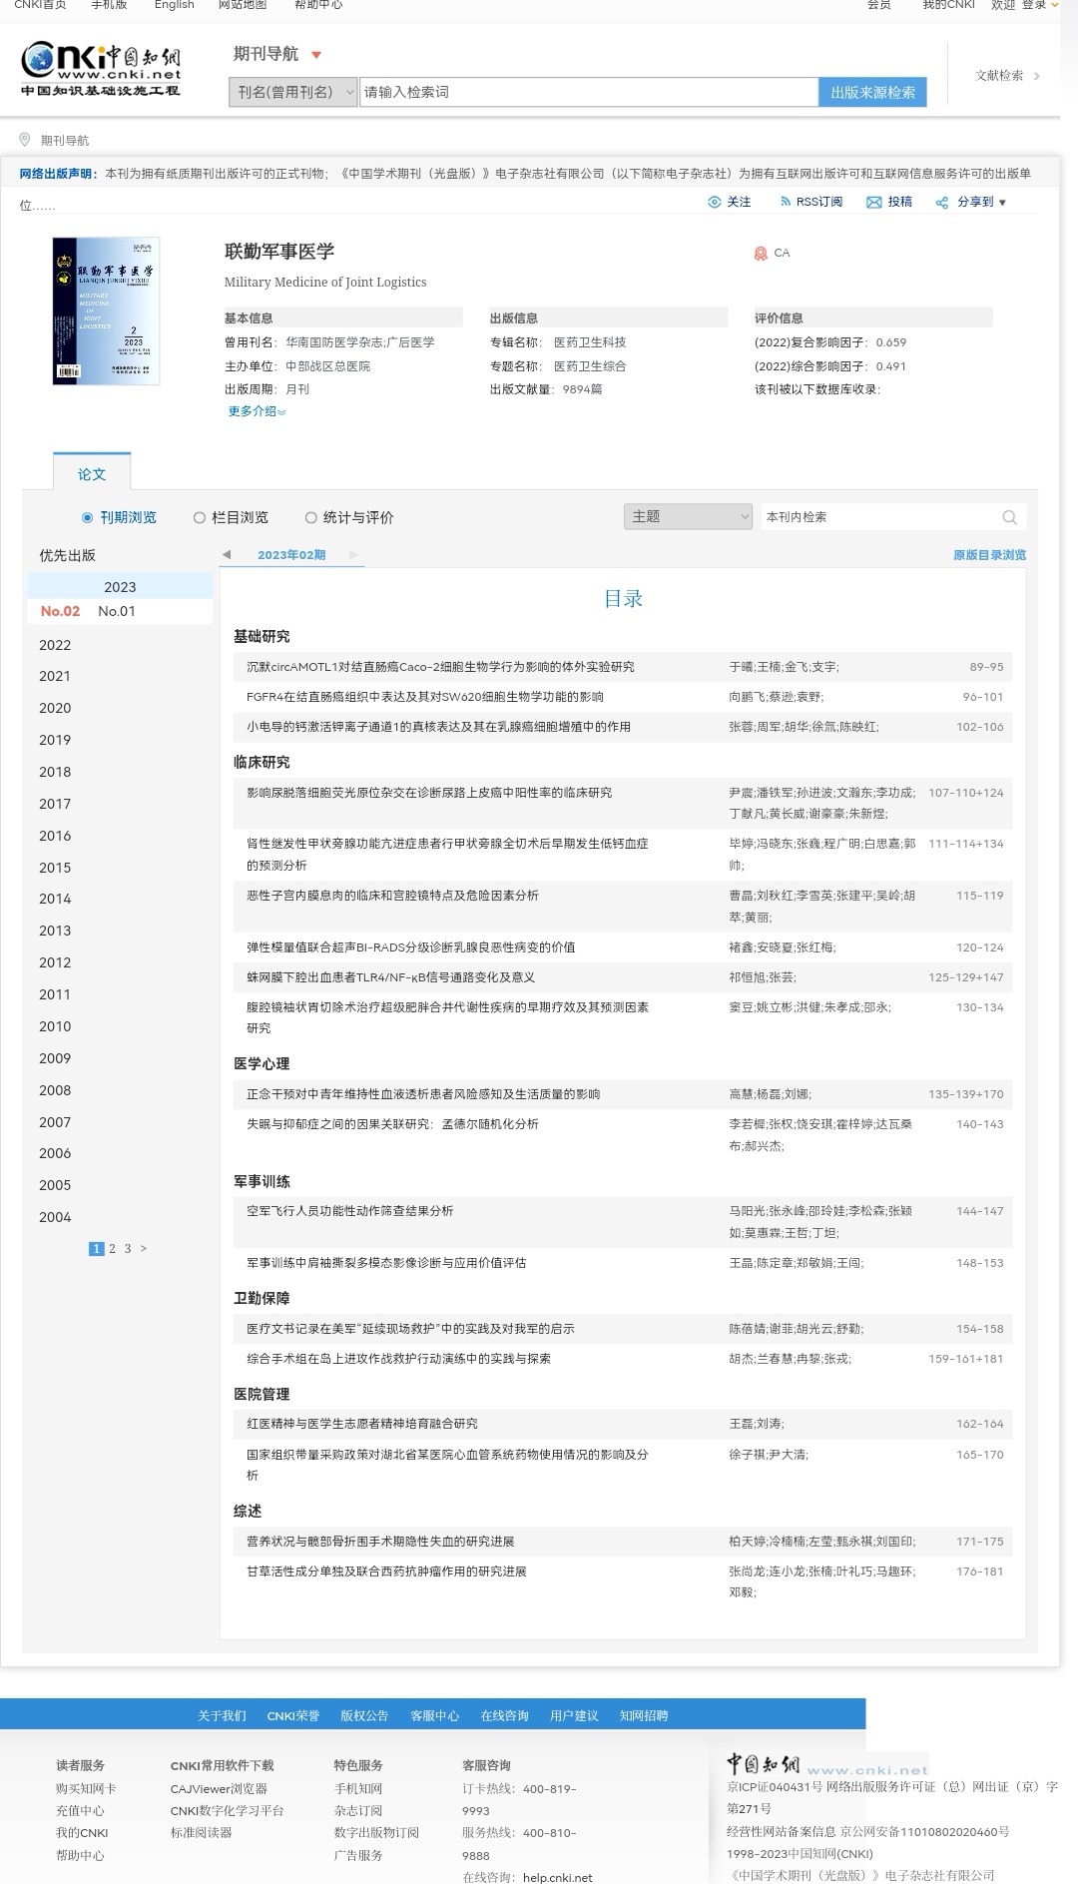Open 原版目录浏览 link
Image resolution: width=1078 pixels, height=1884 pixels.
tap(988, 555)
